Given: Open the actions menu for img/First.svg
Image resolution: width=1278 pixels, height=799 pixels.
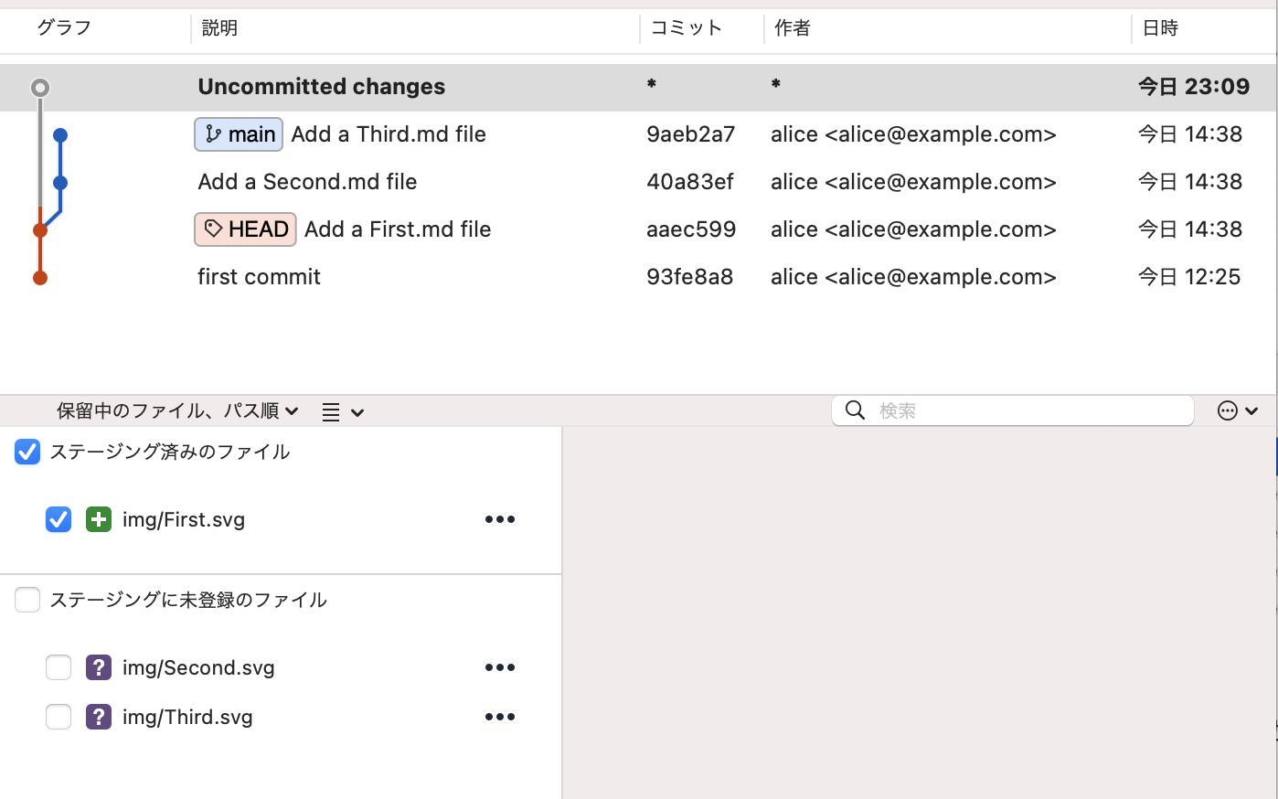Looking at the screenshot, I should (500, 519).
